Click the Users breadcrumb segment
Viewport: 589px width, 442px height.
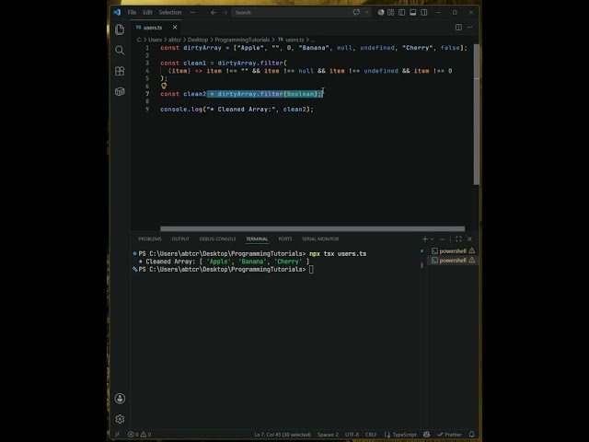(155, 40)
